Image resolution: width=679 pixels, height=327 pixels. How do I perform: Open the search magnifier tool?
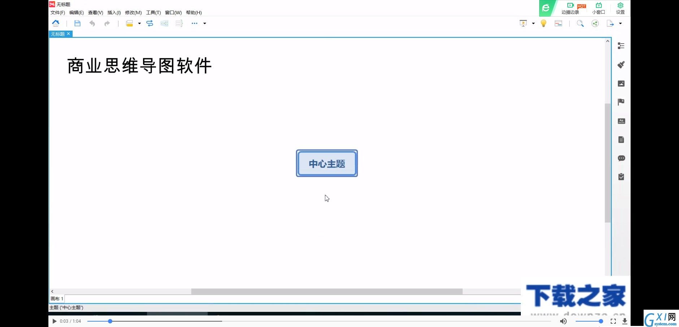(x=580, y=23)
